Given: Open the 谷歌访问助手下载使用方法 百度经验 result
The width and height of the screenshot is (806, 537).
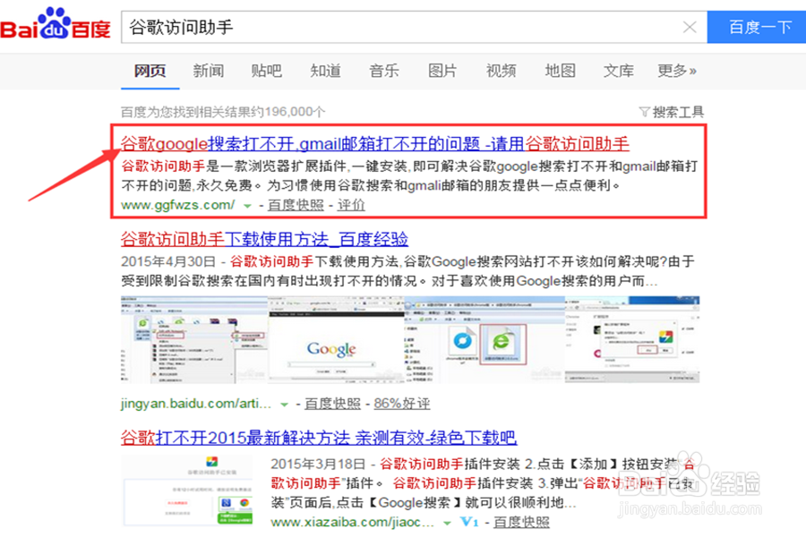Looking at the screenshot, I should click(264, 238).
